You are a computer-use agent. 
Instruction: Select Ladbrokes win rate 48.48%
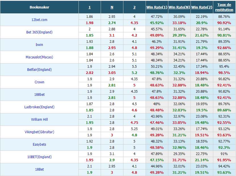[157, 110]
